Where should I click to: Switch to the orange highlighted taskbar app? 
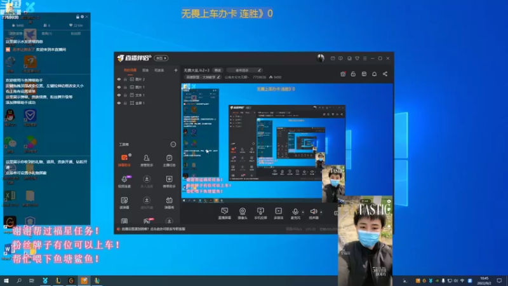pyautogui.click(x=84, y=280)
